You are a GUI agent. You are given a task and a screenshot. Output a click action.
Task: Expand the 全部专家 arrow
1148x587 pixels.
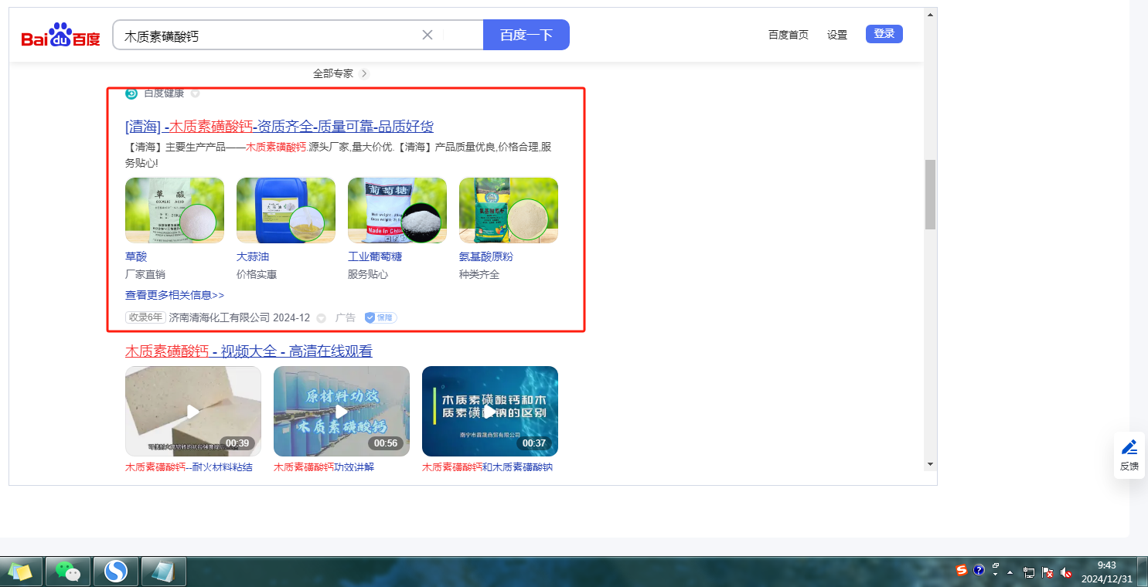[364, 73]
